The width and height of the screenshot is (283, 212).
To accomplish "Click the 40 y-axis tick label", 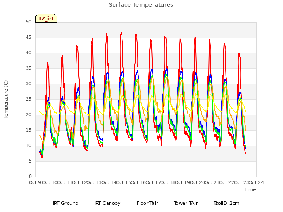I will tap(28, 53).
